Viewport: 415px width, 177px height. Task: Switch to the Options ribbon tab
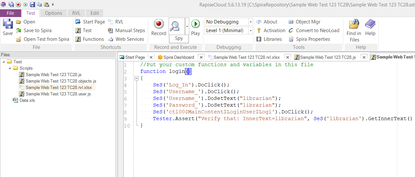53,13
